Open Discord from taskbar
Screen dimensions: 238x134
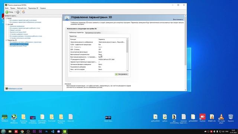click(x=59, y=131)
